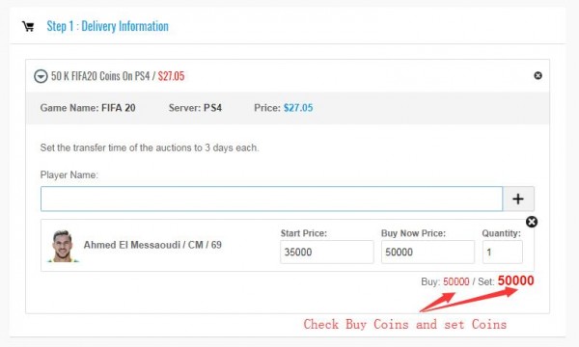Open Step 1 : Delivery Information heading
The width and height of the screenshot is (579, 347).
pos(107,26)
